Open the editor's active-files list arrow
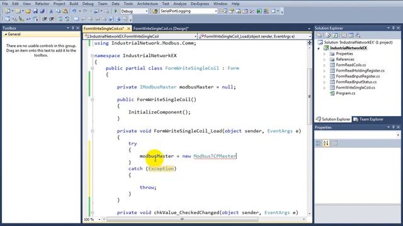403x226 pixels. [x=309, y=29]
